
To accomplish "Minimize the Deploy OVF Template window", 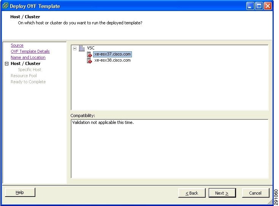I will click(x=250, y=6).
